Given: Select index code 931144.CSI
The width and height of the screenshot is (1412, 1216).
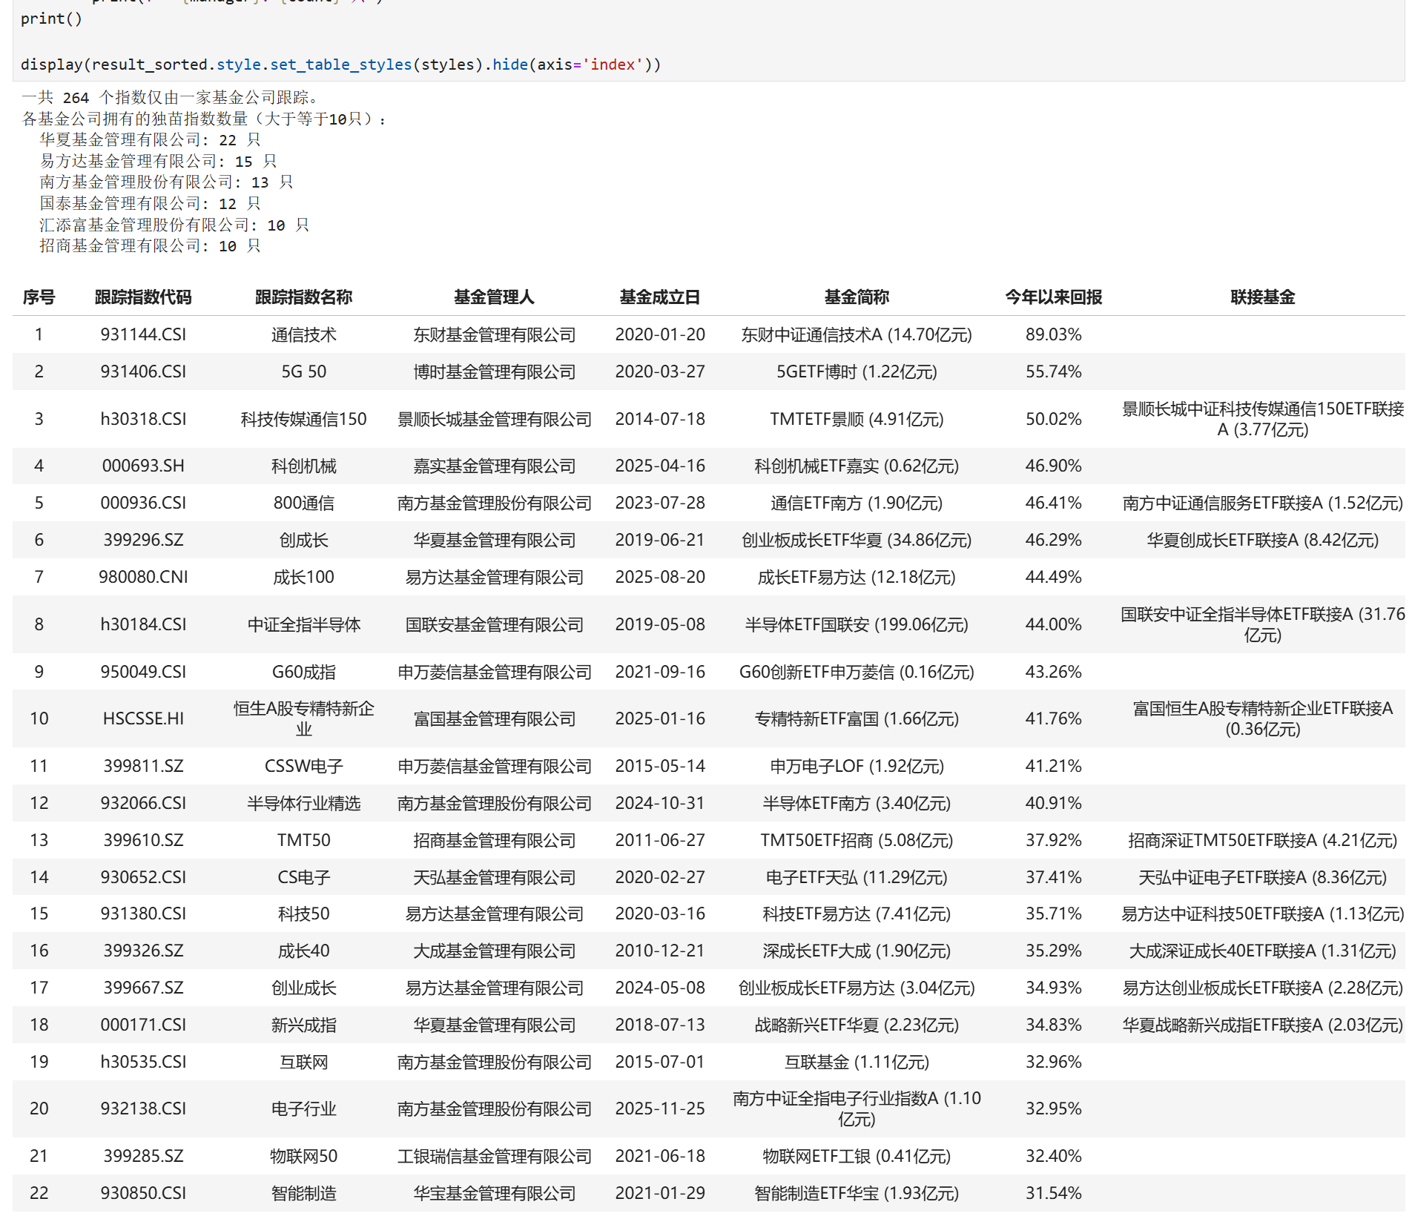Looking at the screenshot, I should point(143,334).
